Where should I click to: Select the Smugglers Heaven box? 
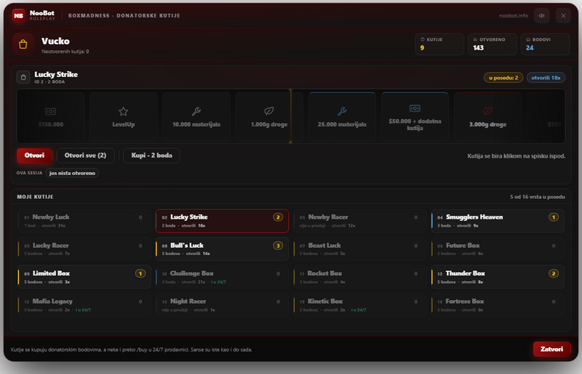[498, 221]
